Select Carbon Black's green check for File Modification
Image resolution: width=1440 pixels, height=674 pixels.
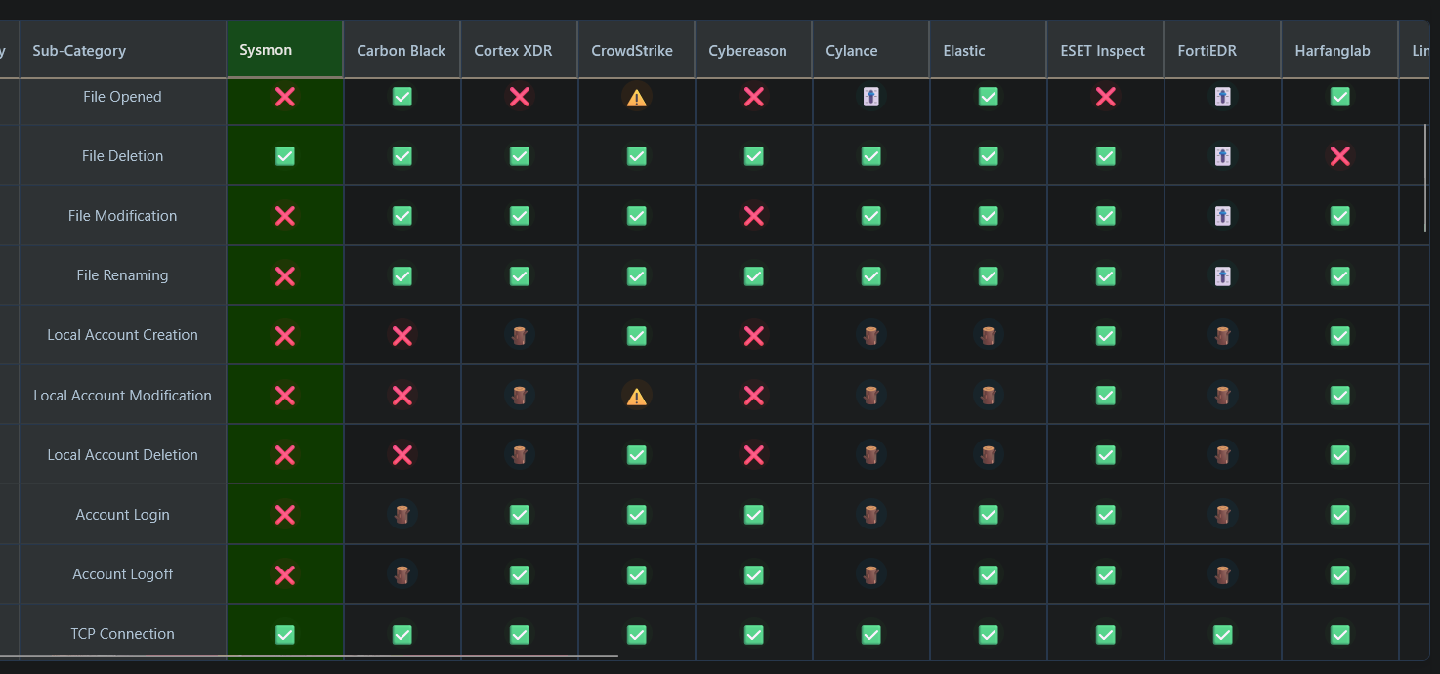[402, 216]
